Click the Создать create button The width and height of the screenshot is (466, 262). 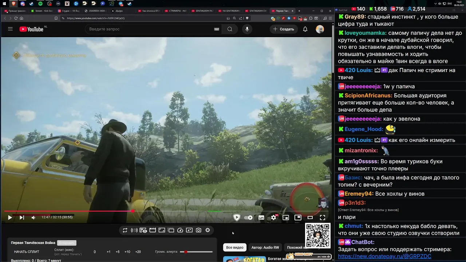point(284,29)
